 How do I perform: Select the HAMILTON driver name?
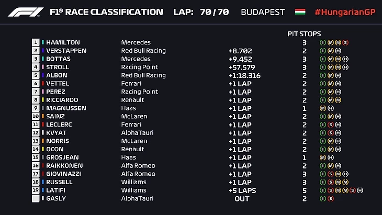(x=63, y=42)
